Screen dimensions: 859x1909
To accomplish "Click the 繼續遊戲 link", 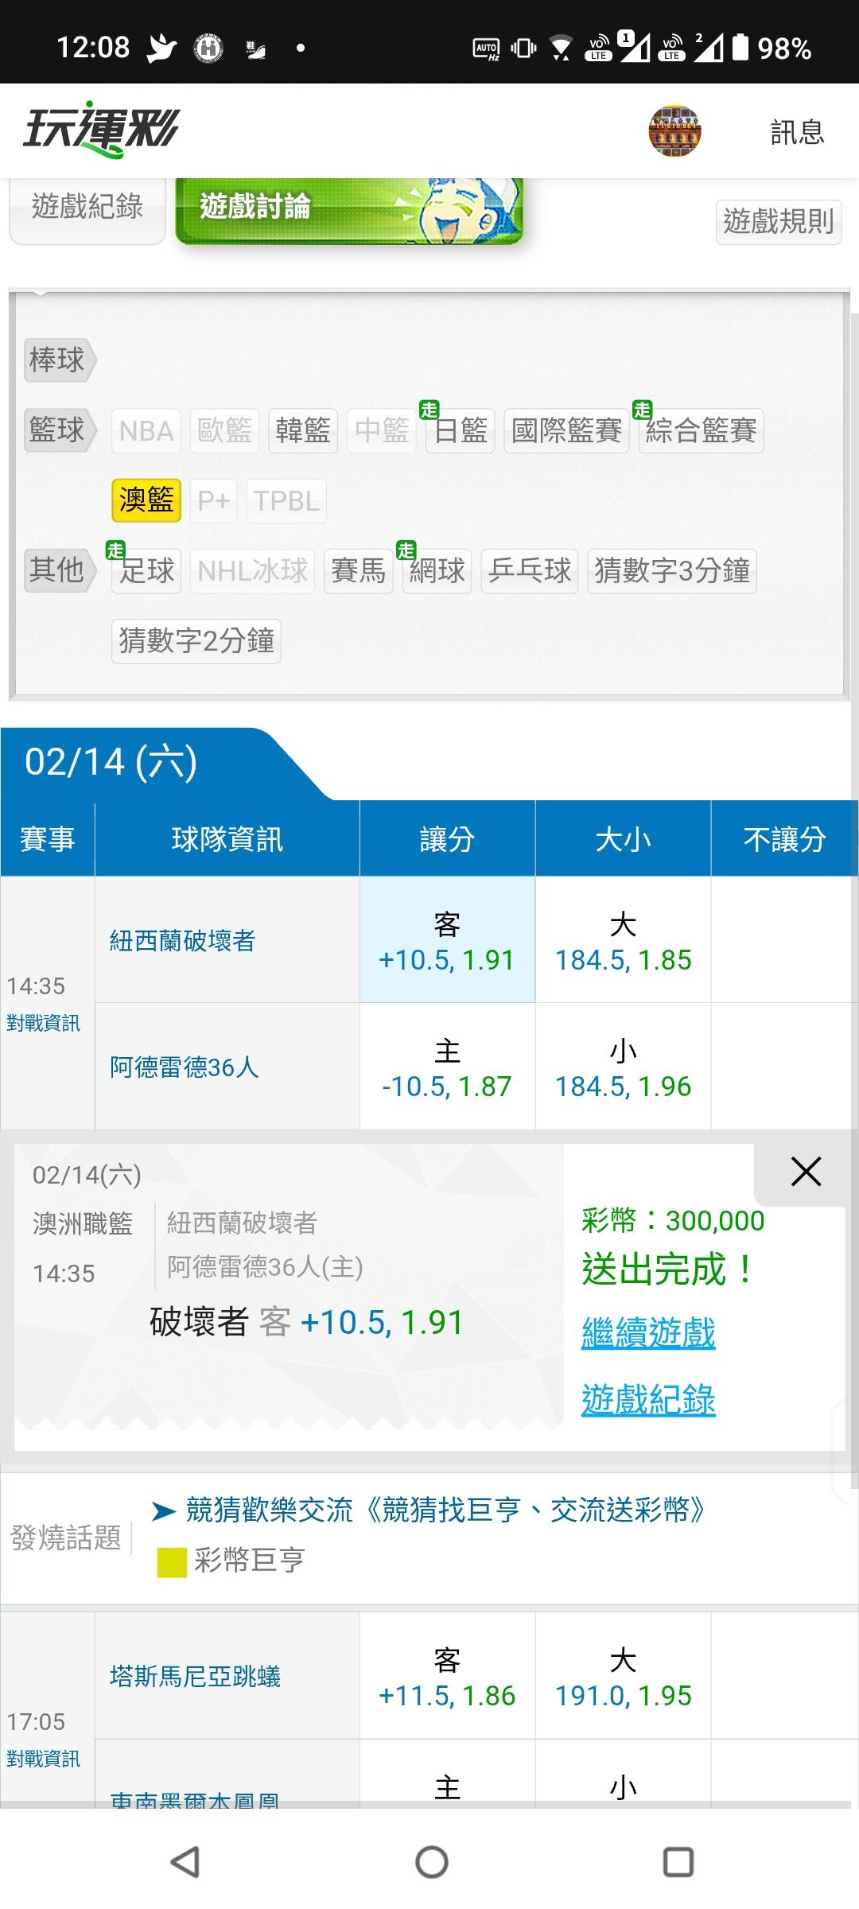I will [x=648, y=1332].
